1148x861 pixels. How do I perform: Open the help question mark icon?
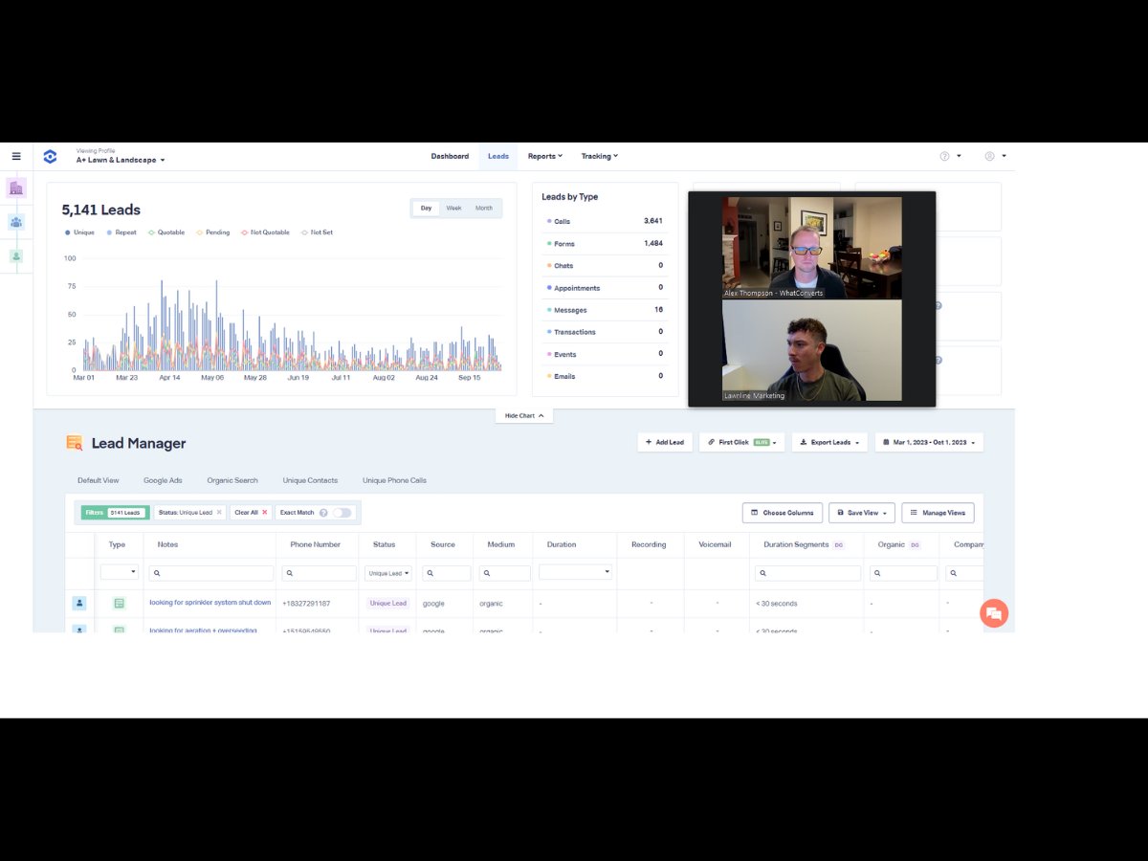[x=944, y=156]
